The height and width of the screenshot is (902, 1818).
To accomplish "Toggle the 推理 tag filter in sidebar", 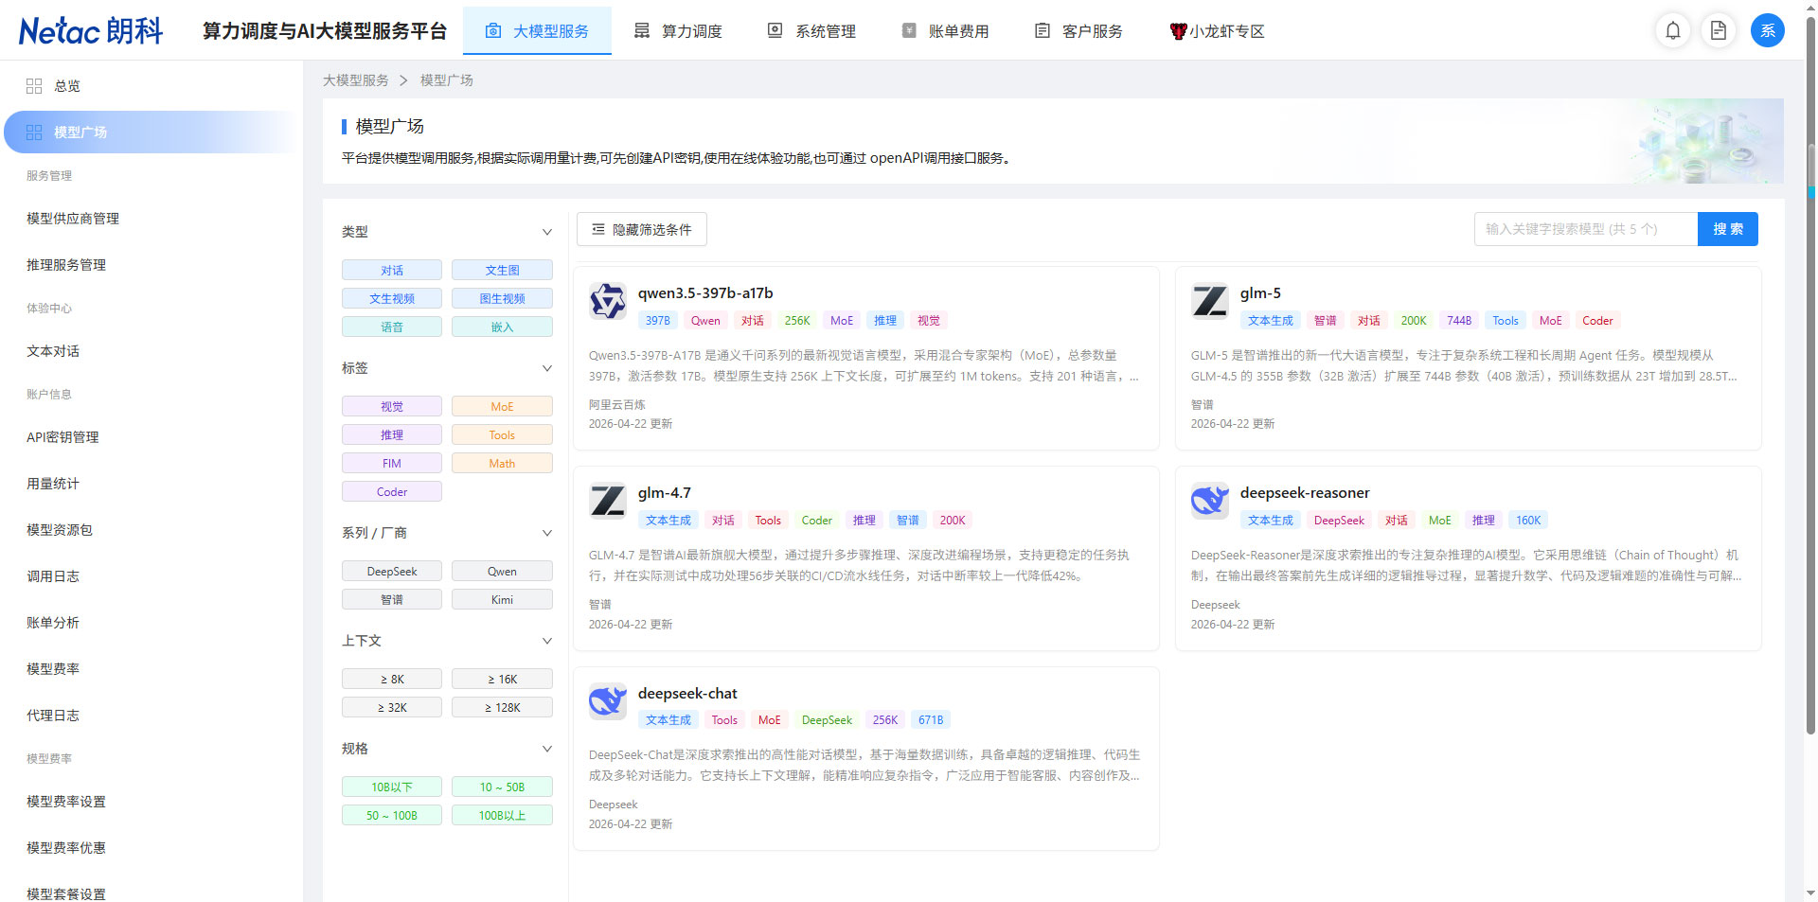I will click(392, 435).
